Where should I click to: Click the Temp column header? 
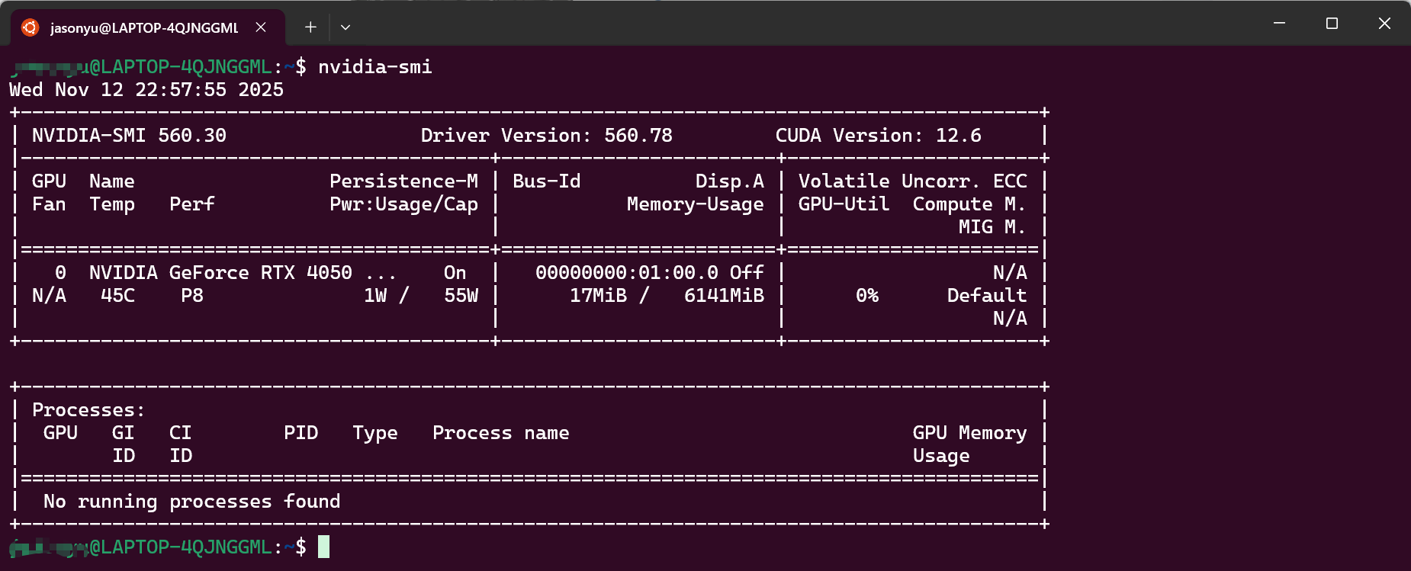[x=112, y=204]
